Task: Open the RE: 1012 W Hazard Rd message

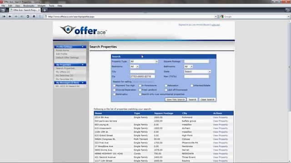Action: coord(67,86)
